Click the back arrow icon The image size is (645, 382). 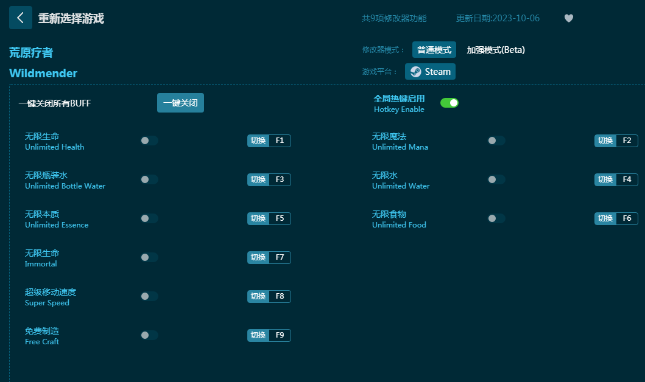tap(20, 18)
